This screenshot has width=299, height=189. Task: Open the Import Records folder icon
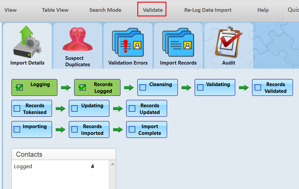pyautogui.click(x=178, y=42)
